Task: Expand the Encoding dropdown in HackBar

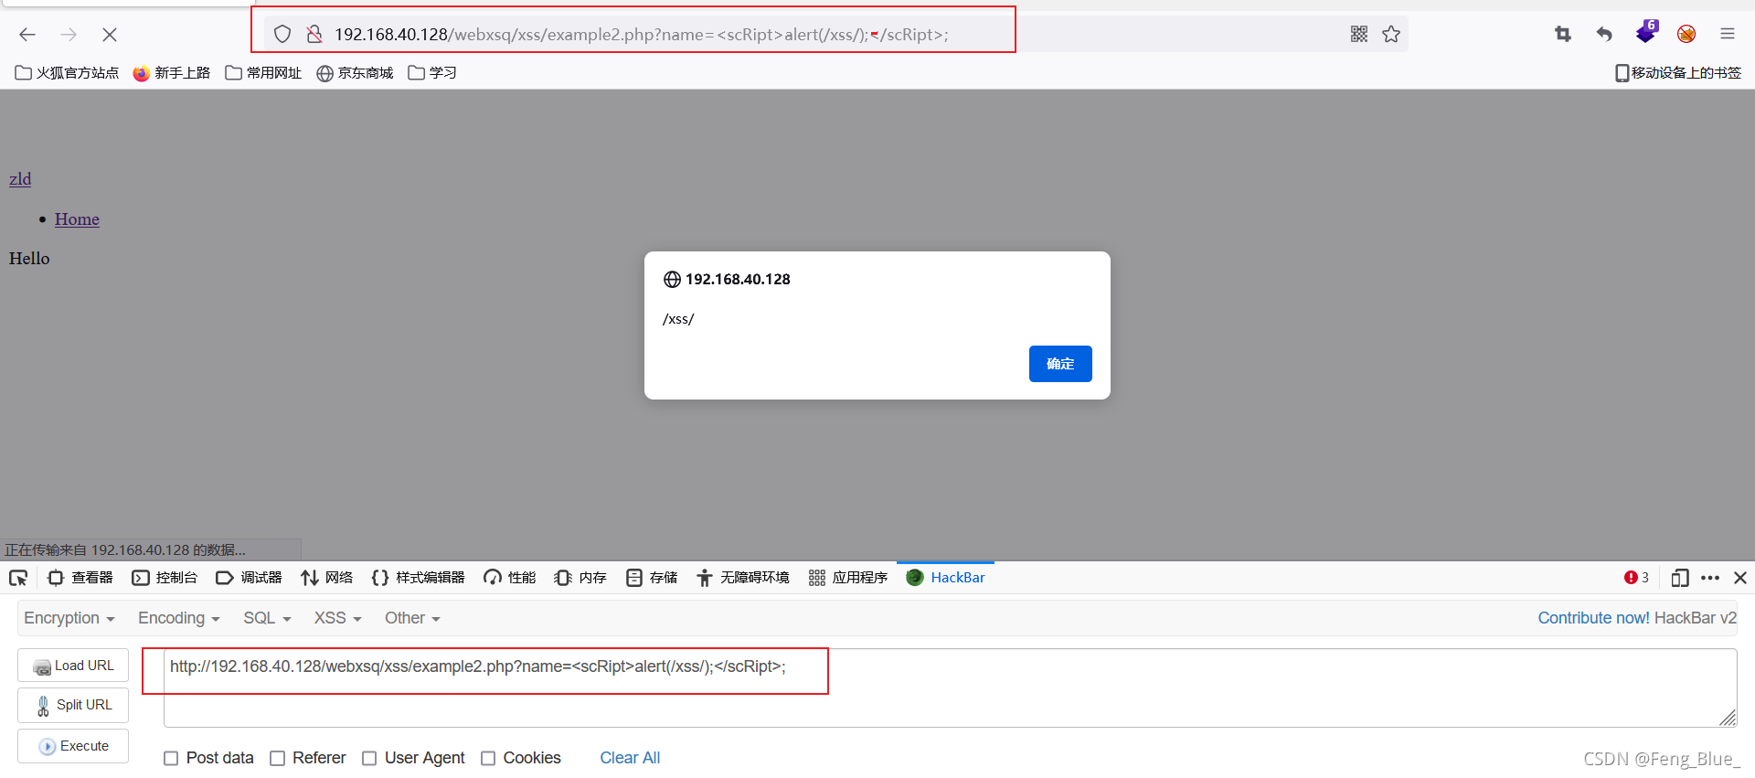Action: pyautogui.click(x=178, y=618)
